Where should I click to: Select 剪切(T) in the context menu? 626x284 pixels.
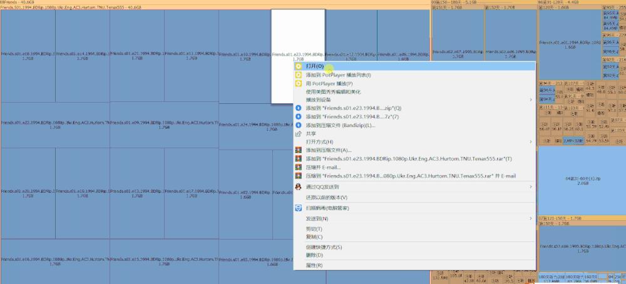coord(414,229)
